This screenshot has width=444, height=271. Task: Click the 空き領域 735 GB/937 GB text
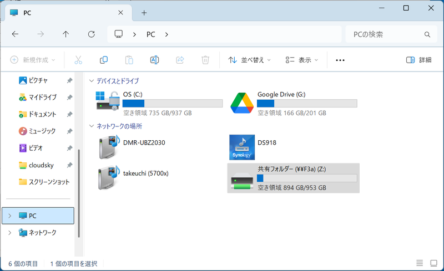click(158, 113)
